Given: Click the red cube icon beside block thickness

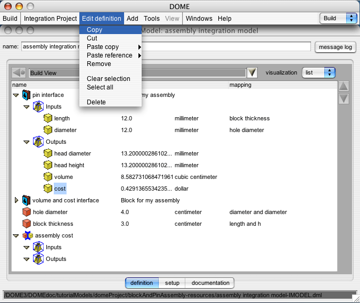Looking at the screenshot, I should tap(27, 224).
